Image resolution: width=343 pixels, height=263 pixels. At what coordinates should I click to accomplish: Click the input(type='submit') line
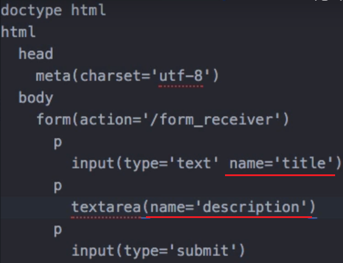158,251
